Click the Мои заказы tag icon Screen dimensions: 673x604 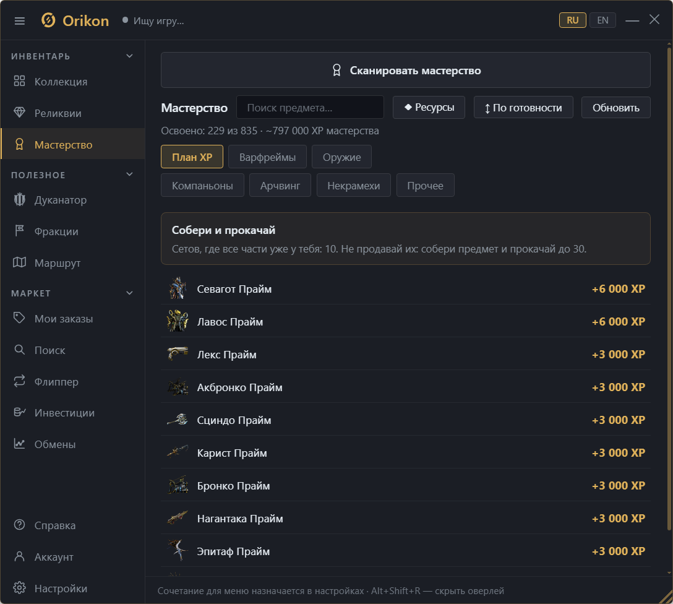[x=19, y=318]
